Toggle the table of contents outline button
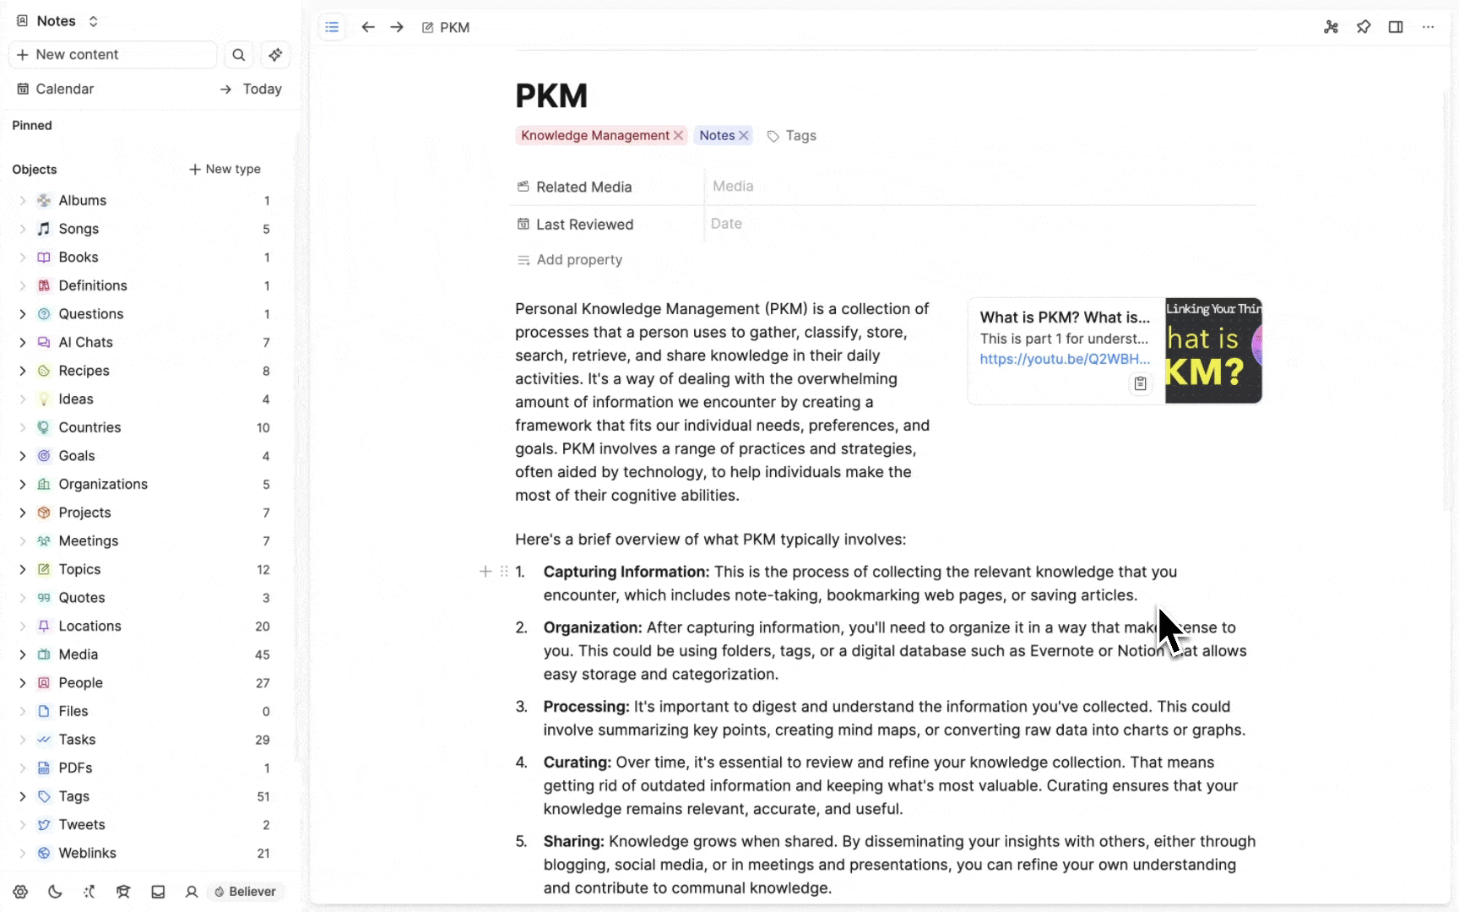This screenshot has width=1459, height=912. pyautogui.click(x=332, y=27)
